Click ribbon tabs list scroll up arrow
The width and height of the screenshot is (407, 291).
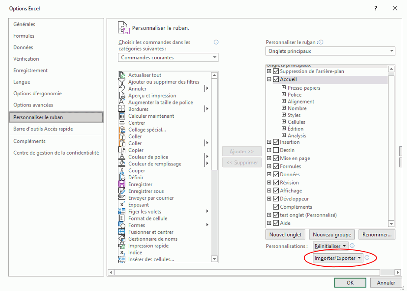pyautogui.click(x=391, y=69)
